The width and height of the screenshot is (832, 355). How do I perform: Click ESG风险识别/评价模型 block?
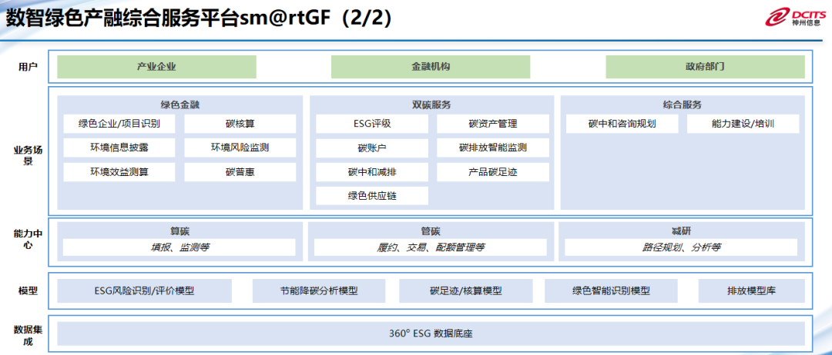click(144, 291)
